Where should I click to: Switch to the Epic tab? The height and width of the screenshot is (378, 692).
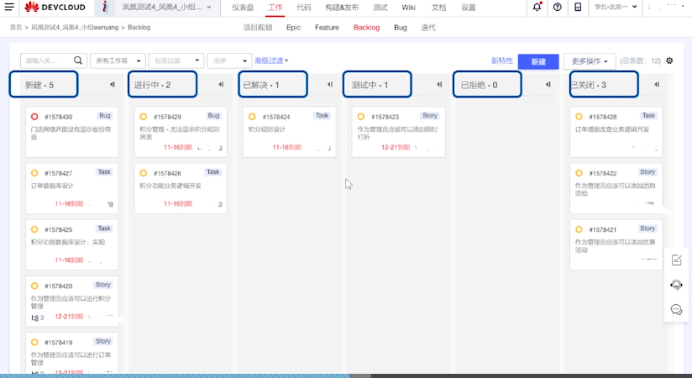click(293, 28)
